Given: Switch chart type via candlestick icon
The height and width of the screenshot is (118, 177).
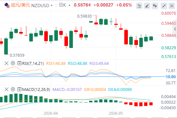Looking at the screenshot, I should coord(155,6).
